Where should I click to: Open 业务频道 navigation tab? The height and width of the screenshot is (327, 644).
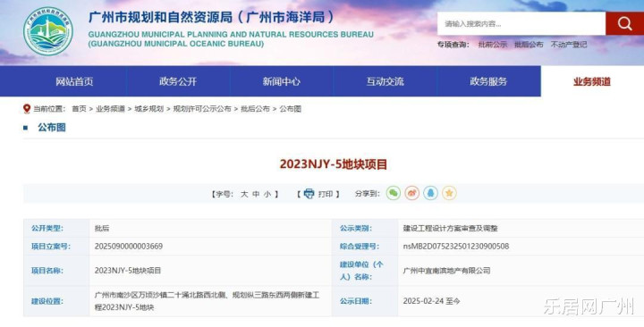[x=592, y=81]
